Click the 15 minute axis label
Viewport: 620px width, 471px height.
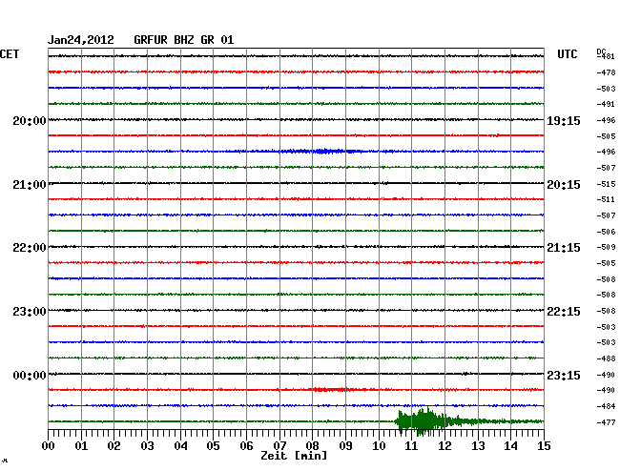[544, 445]
